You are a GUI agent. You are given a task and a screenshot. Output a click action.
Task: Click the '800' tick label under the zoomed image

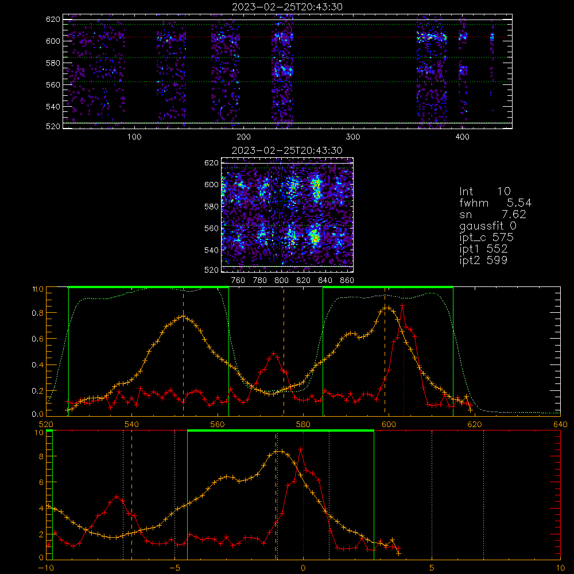(281, 281)
